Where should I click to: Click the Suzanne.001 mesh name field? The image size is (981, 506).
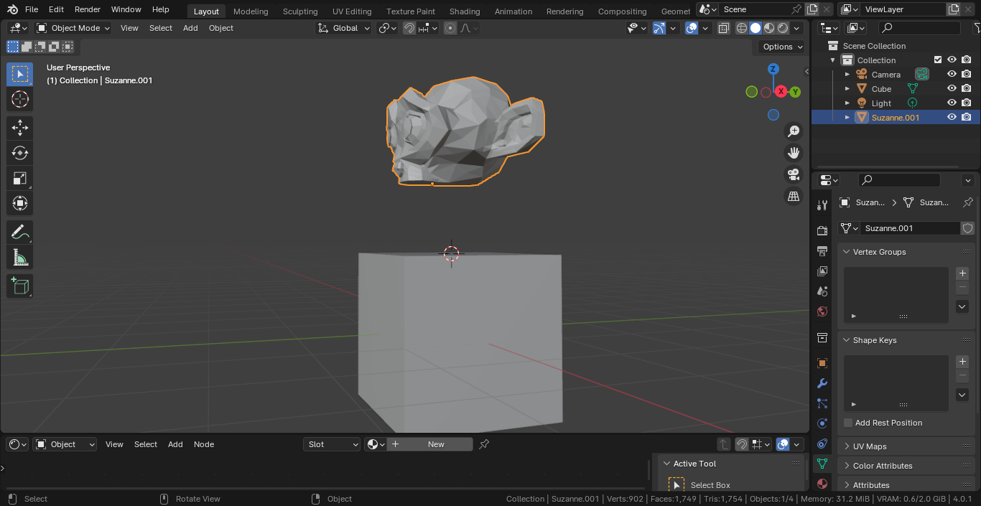(909, 228)
